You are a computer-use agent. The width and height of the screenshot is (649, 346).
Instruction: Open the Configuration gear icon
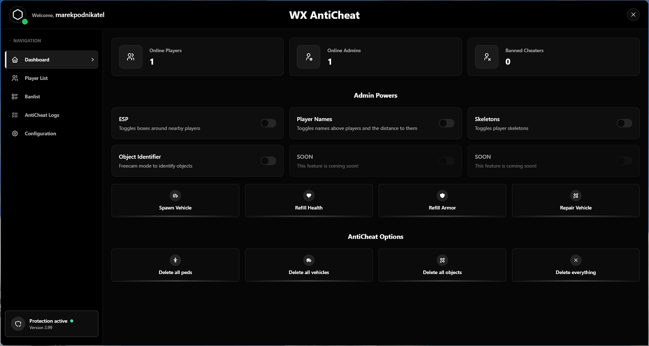15,134
